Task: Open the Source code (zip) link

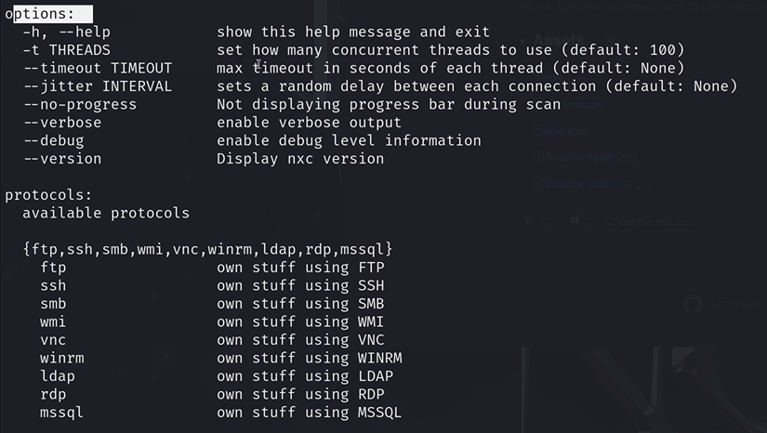Action: [591, 157]
